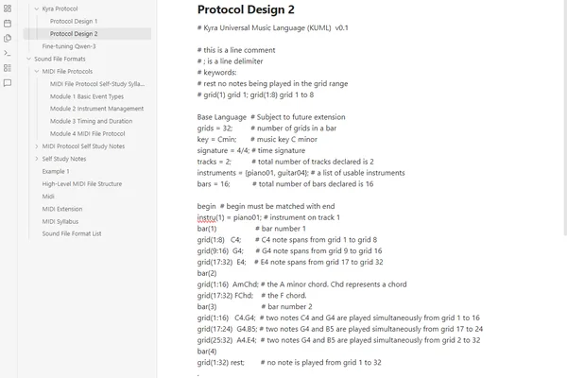Open High-Level MIDI File Structure note
The height and width of the screenshot is (378, 567).
[82, 183]
